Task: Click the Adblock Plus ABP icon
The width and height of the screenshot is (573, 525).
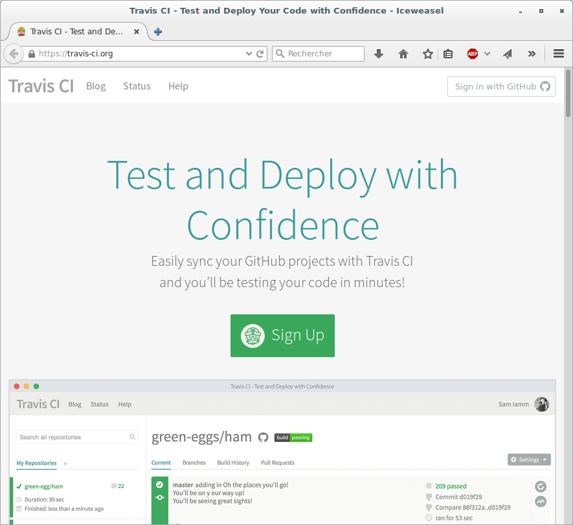Action: (x=473, y=54)
